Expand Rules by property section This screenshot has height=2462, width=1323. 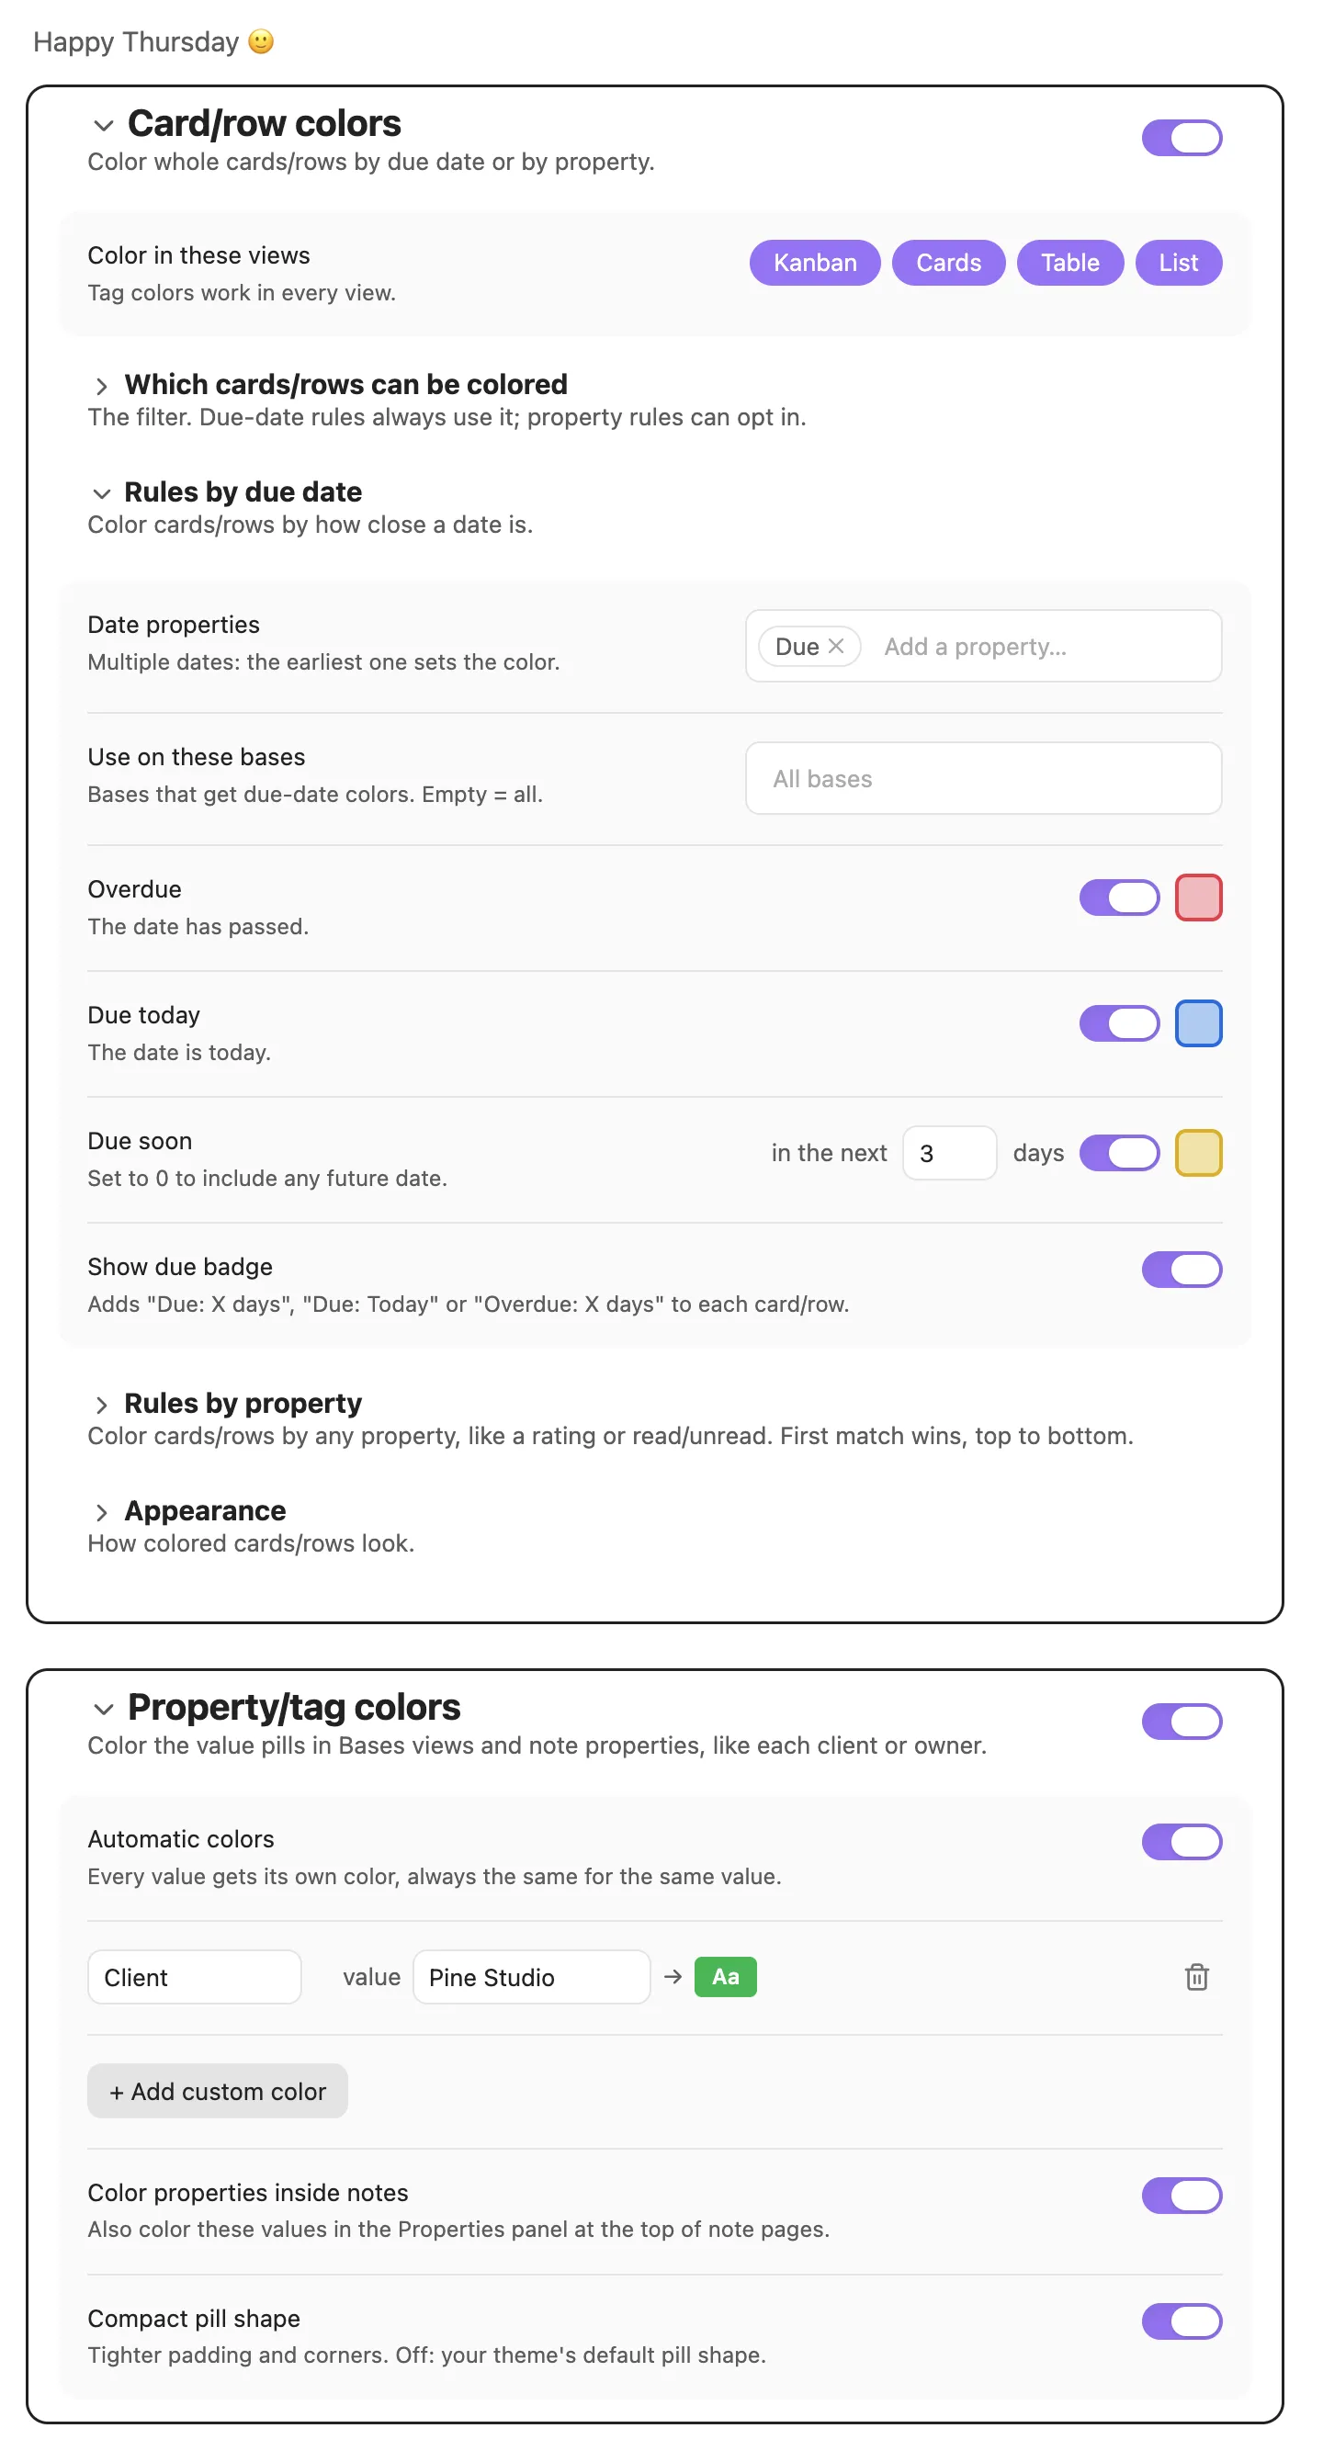pos(101,1404)
